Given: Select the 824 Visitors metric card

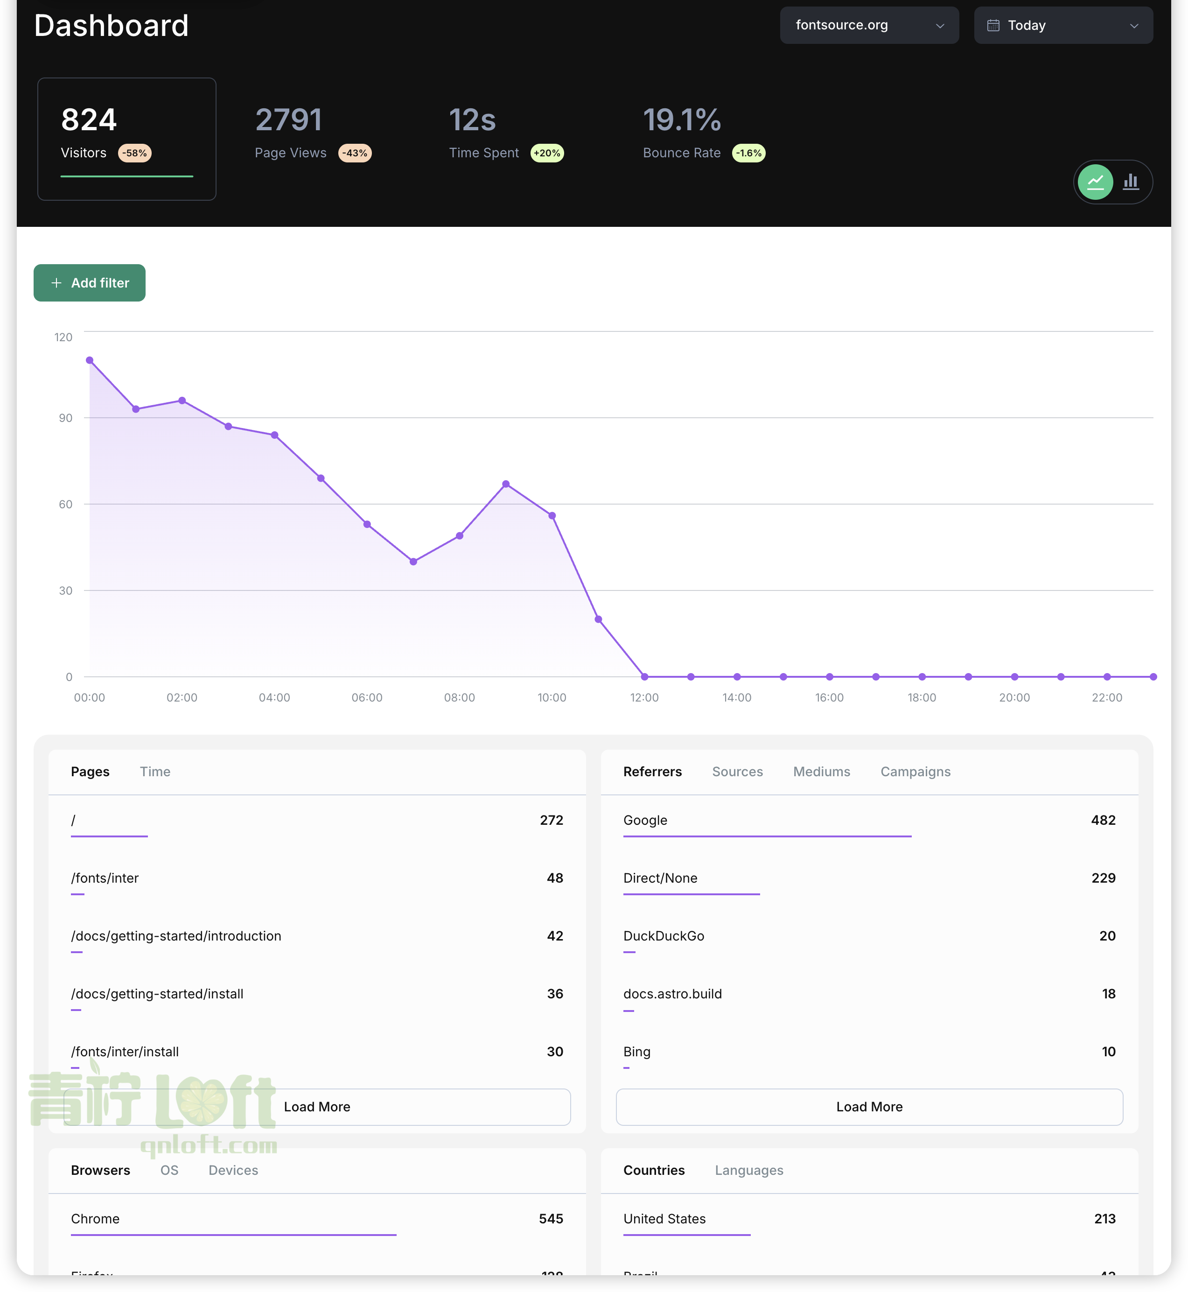Looking at the screenshot, I should pos(126,139).
